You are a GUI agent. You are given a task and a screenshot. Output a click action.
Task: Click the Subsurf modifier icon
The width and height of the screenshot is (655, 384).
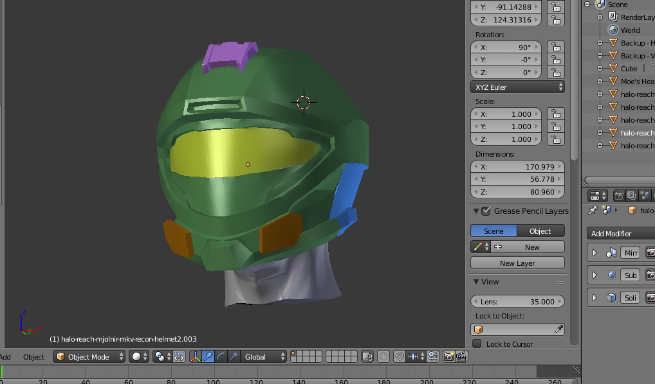pos(611,275)
